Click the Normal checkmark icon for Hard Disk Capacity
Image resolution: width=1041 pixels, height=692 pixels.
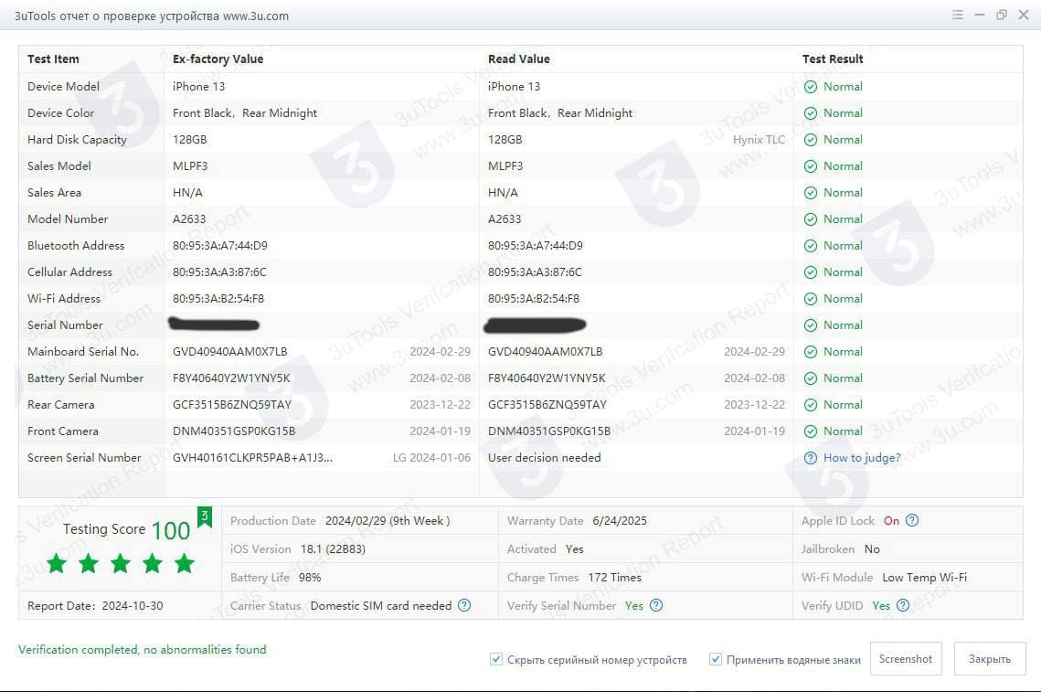click(811, 140)
